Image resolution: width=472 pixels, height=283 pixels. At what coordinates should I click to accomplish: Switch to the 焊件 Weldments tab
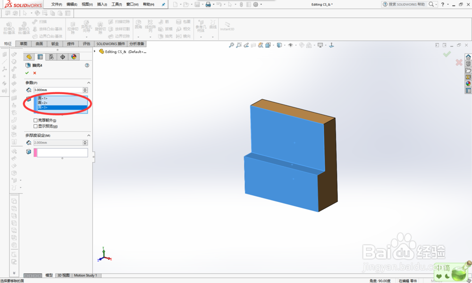70,44
